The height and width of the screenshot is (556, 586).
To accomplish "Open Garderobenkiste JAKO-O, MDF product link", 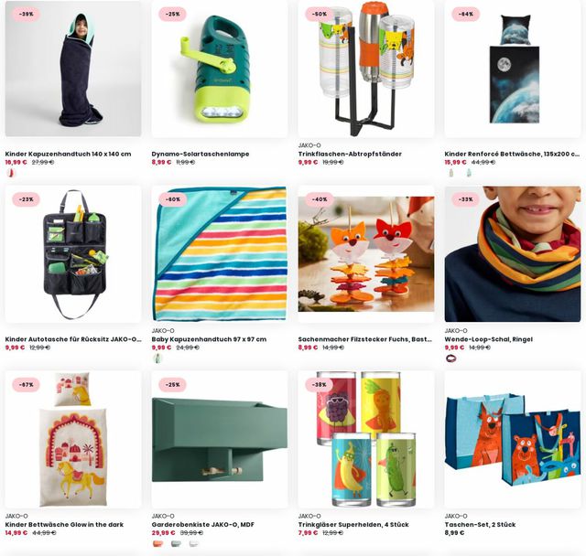I will coord(203,524).
